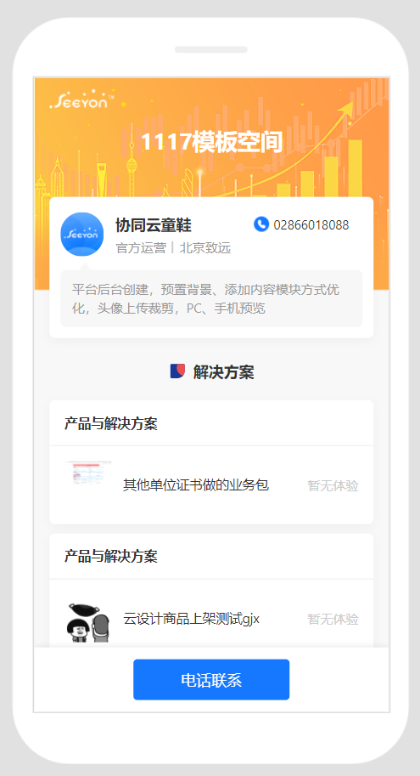420x776 pixels.
Task: Open thumbnail of 云设计商品上架测试gjx
Action: pos(88,622)
